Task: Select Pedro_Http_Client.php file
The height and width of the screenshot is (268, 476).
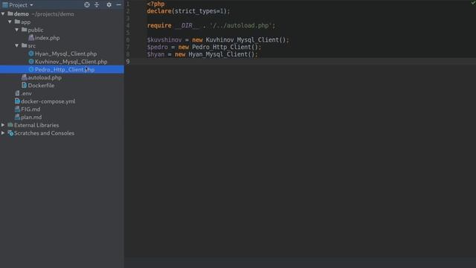Action: pyautogui.click(x=65, y=69)
